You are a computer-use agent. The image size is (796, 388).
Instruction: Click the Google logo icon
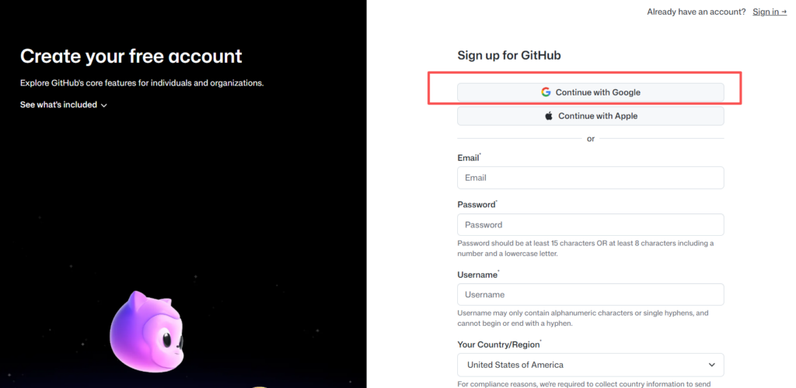point(546,92)
